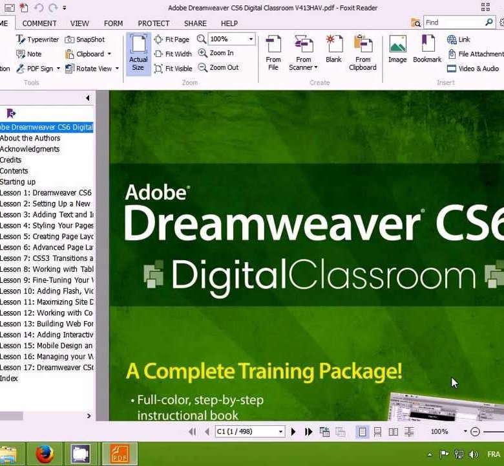Open the Clipboard dropdown arrow
The height and width of the screenshot is (466, 504).
point(109,54)
